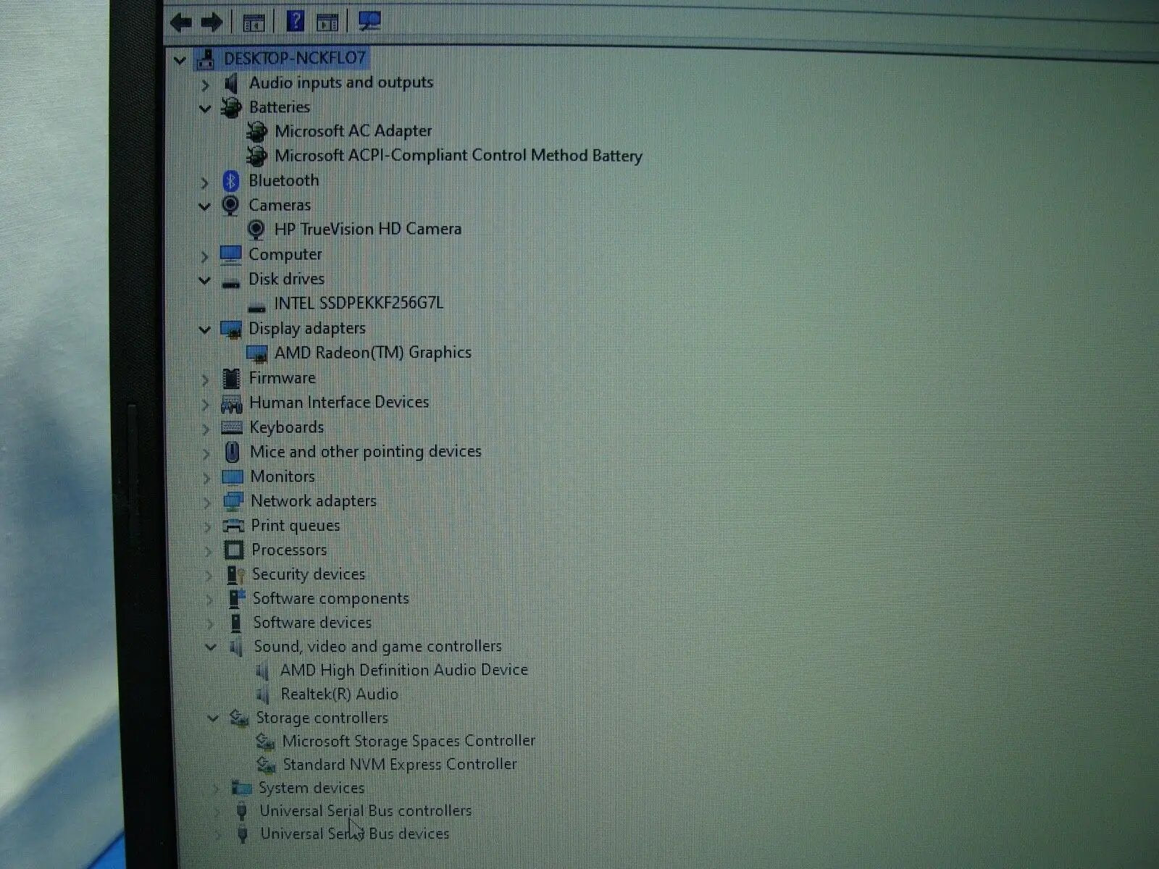Click the Human Interface Devices icon

pos(231,403)
